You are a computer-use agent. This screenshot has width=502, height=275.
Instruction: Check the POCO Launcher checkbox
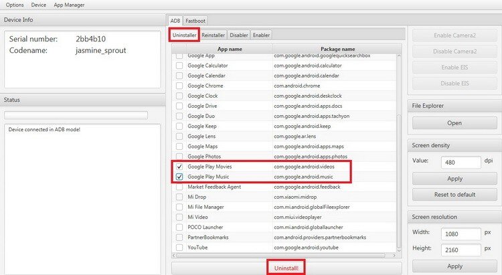coord(179,227)
